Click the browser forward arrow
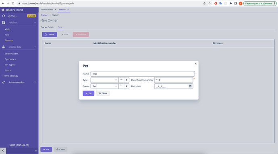This screenshot has height=154, width=278. click(8, 3)
